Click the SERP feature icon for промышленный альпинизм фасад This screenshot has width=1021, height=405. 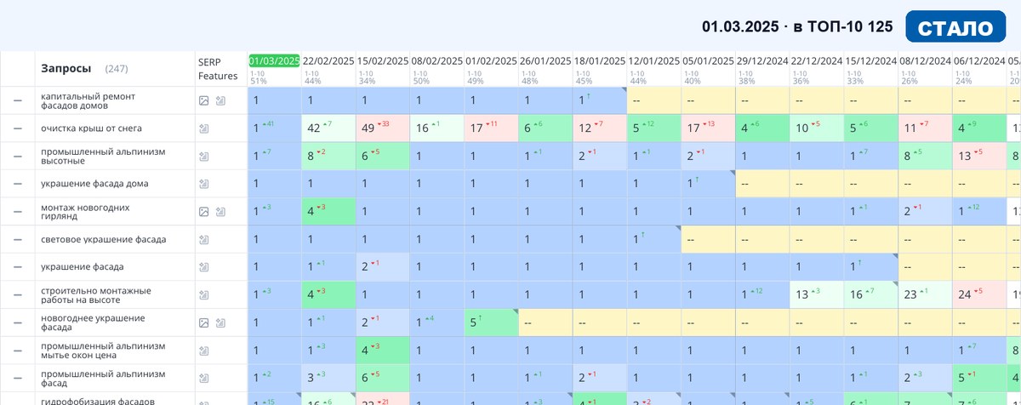pos(203,379)
